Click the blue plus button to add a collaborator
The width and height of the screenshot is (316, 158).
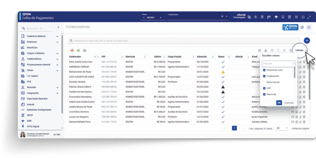click(x=306, y=40)
